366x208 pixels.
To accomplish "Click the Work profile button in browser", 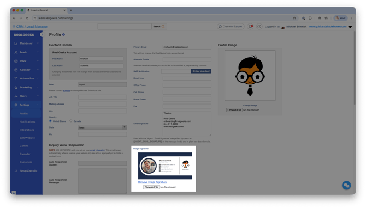I will click(341, 18).
